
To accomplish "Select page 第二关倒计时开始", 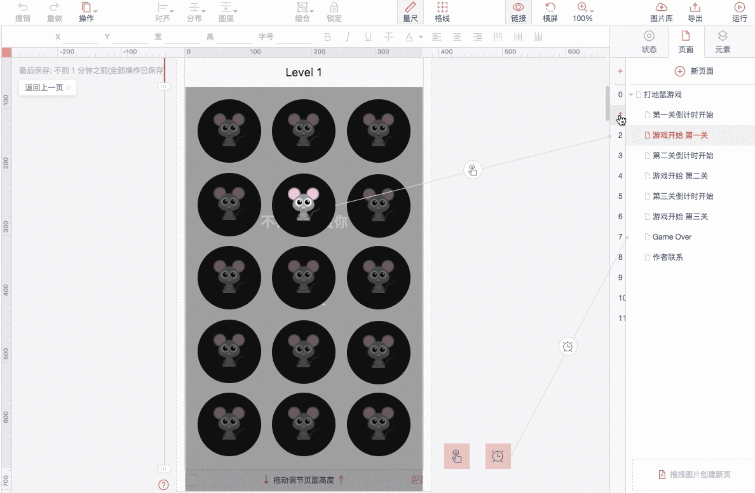I will (690, 156).
